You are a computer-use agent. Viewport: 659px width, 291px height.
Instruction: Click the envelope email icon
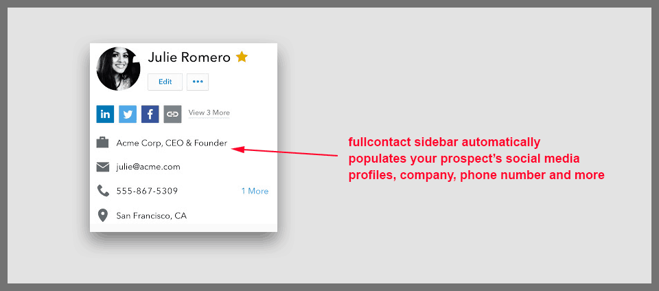(103, 167)
